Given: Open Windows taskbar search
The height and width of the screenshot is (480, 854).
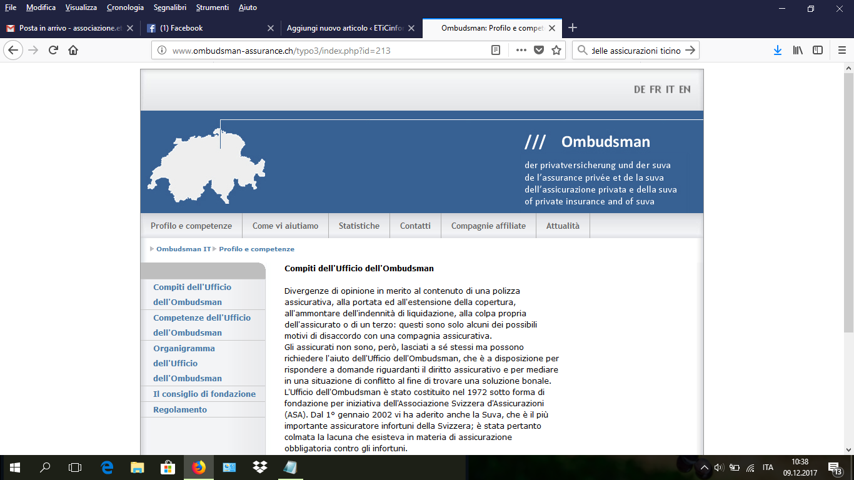Looking at the screenshot, I should click(x=45, y=467).
